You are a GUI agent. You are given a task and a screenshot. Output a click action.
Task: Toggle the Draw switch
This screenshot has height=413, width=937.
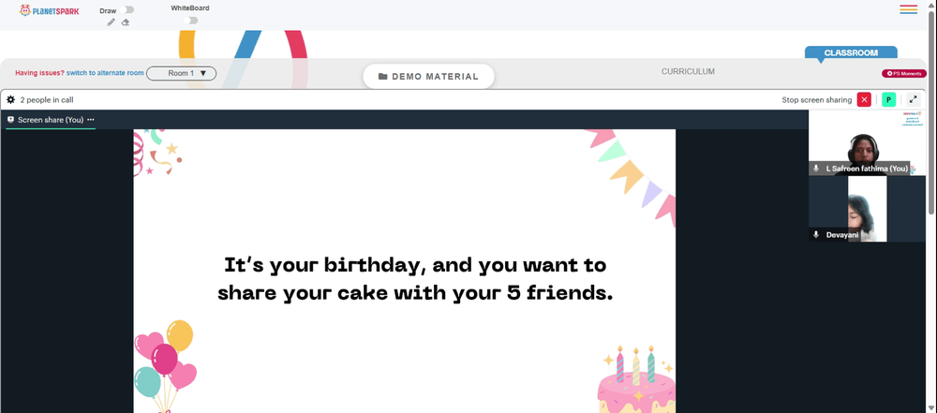126,10
